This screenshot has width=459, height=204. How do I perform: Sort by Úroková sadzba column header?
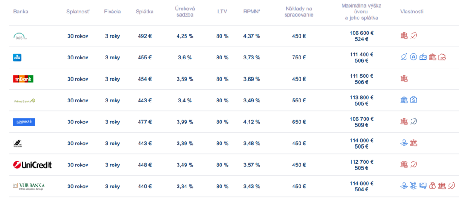(184, 12)
